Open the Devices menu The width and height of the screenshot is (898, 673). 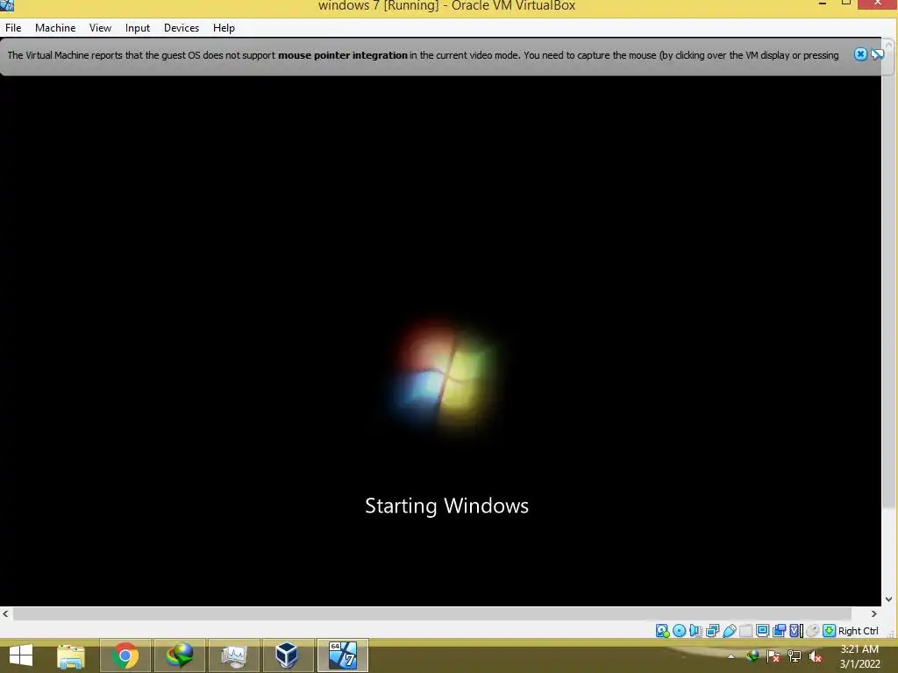tap(182, 28)
